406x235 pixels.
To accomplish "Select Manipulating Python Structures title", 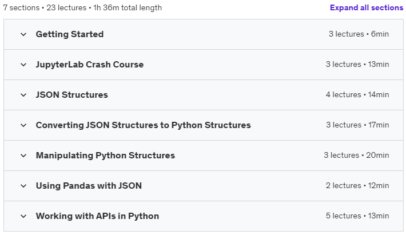I will tap(105, 156).
